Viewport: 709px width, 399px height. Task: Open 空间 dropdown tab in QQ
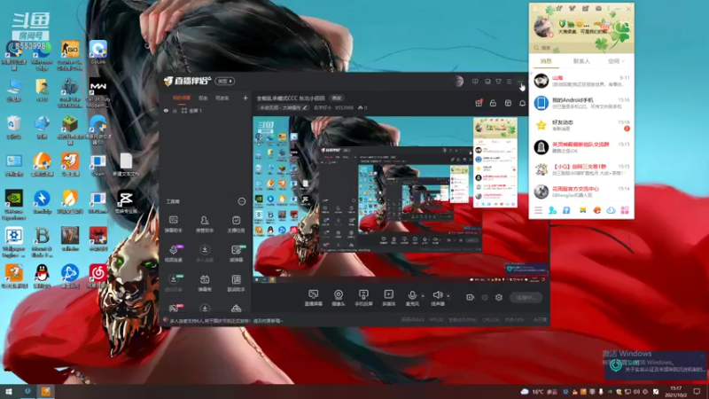click(x=616, y=61)
